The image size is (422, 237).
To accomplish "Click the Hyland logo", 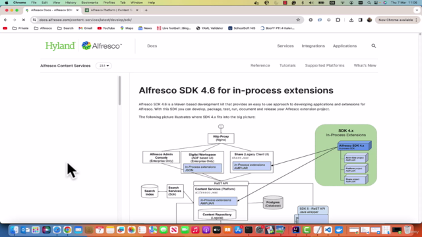I will click(60, 46).
